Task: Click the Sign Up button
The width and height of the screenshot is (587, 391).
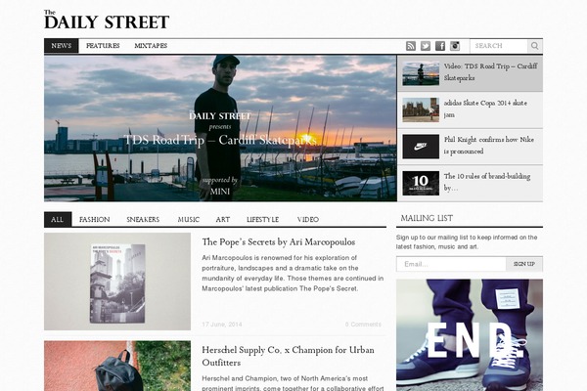Action: point(524,264)
